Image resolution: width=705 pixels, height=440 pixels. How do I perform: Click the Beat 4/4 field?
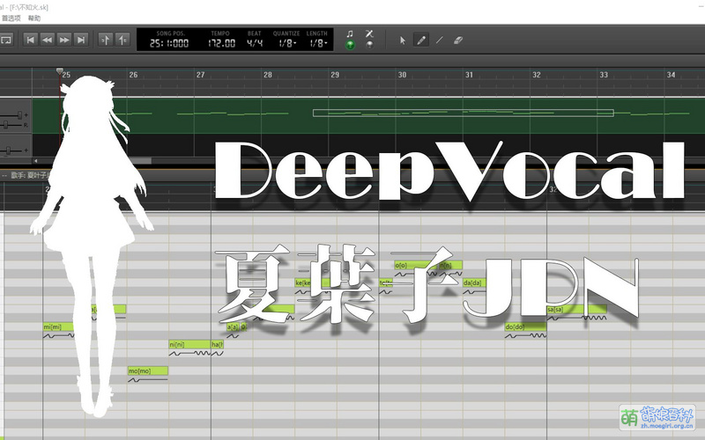click(x=256, y=43)
